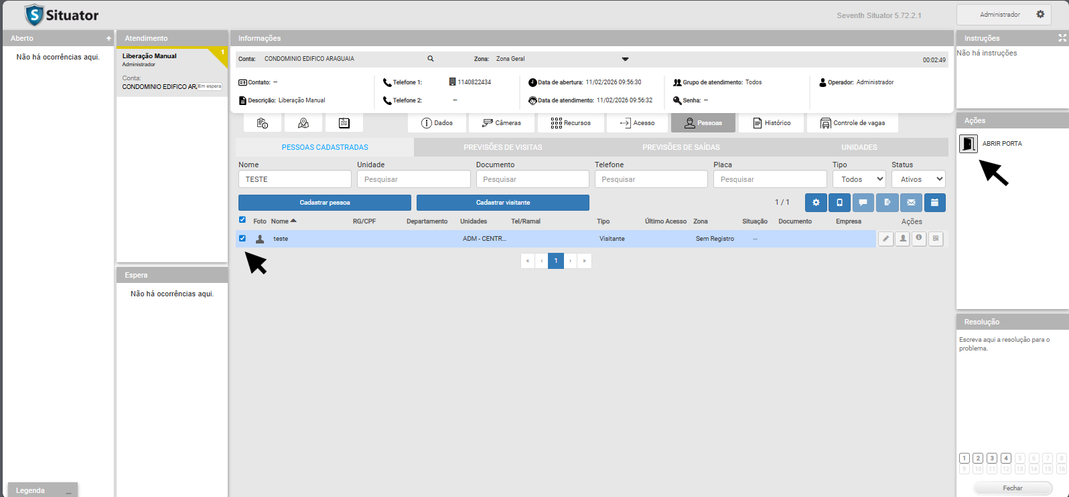Click the Cadastrar visitante button

502,203
